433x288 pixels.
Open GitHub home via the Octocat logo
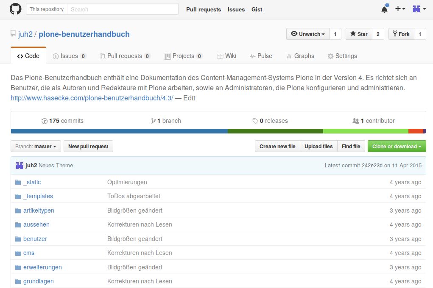pyautogui.click(x=15, y=9)
